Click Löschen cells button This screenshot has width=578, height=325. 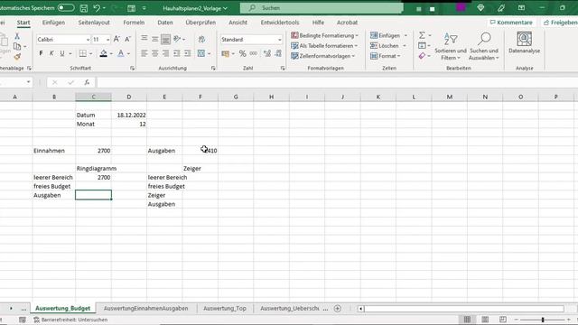pyautogui.click(x=385, y=46)
